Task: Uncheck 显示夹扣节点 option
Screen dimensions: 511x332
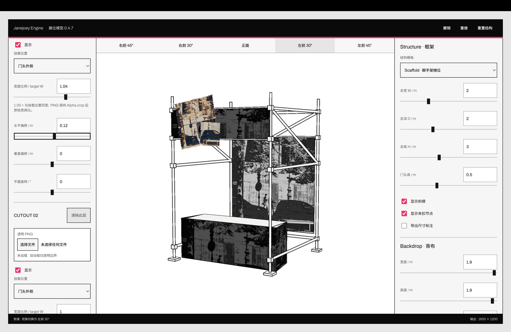Action: point(404,214)
